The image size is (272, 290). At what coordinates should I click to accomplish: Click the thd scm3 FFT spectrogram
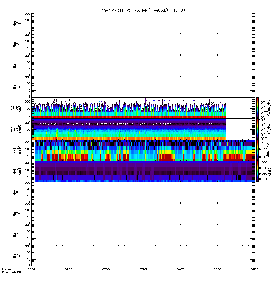click(128, 129)
